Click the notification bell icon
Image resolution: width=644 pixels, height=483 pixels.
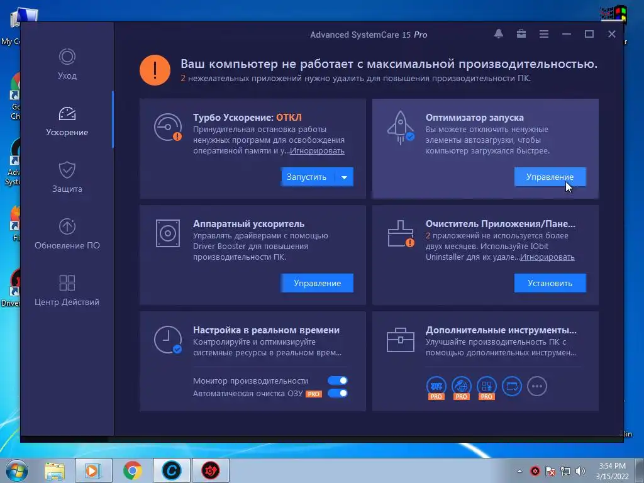[x=499, y=34]
